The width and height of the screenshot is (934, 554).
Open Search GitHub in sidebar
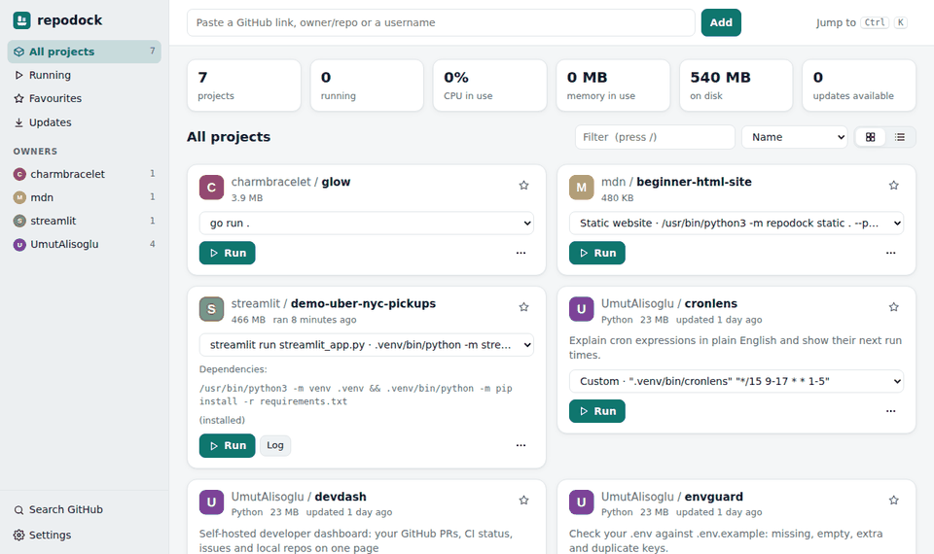84,510
